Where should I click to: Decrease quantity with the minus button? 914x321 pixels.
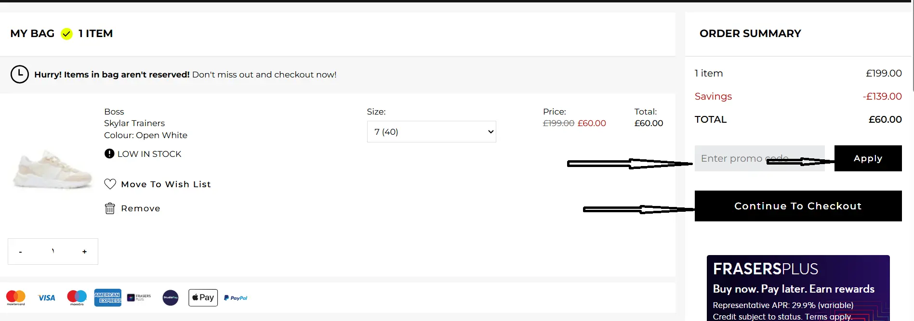coord(20,252)
